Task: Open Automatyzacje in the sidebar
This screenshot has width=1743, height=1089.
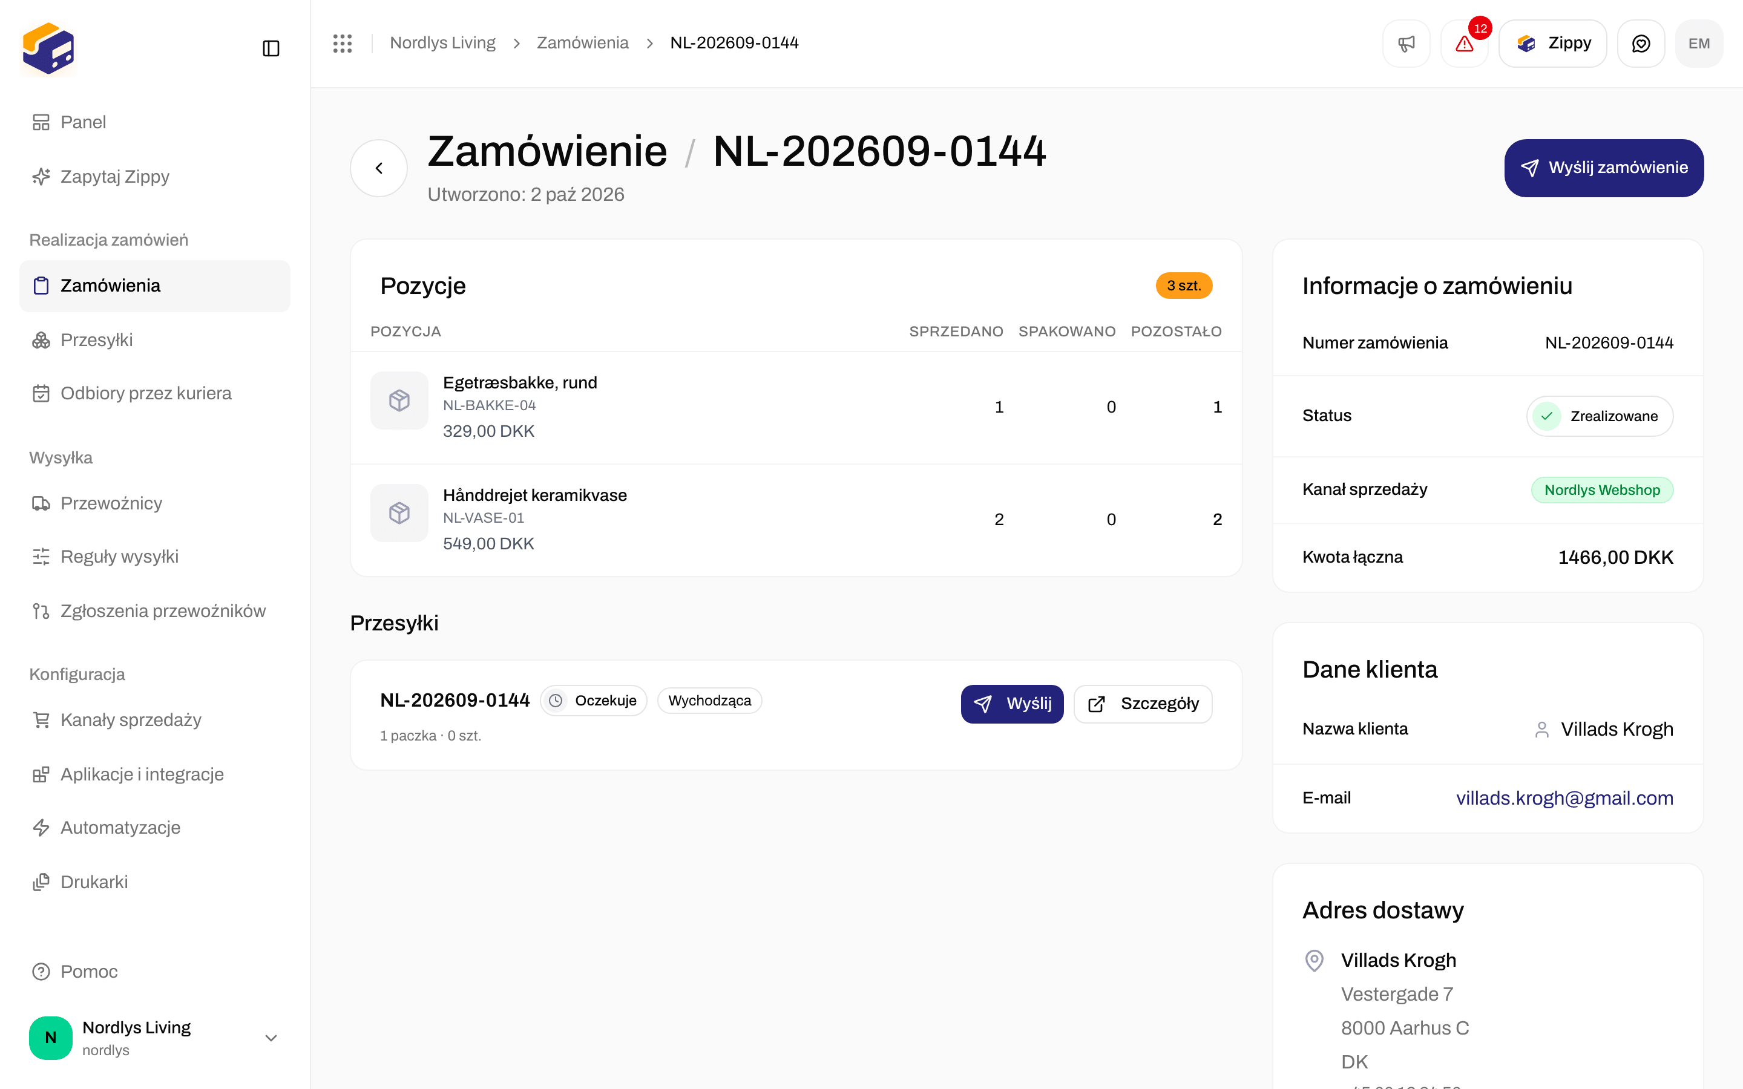Action: (155, 828)
